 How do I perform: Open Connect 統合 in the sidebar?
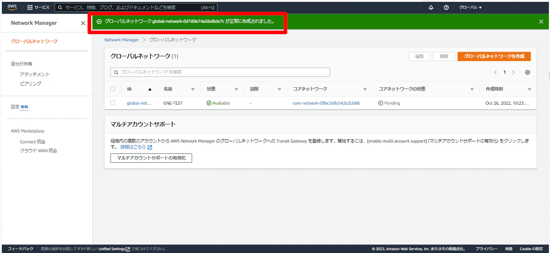pyautogui.click(x=33, y=142)
